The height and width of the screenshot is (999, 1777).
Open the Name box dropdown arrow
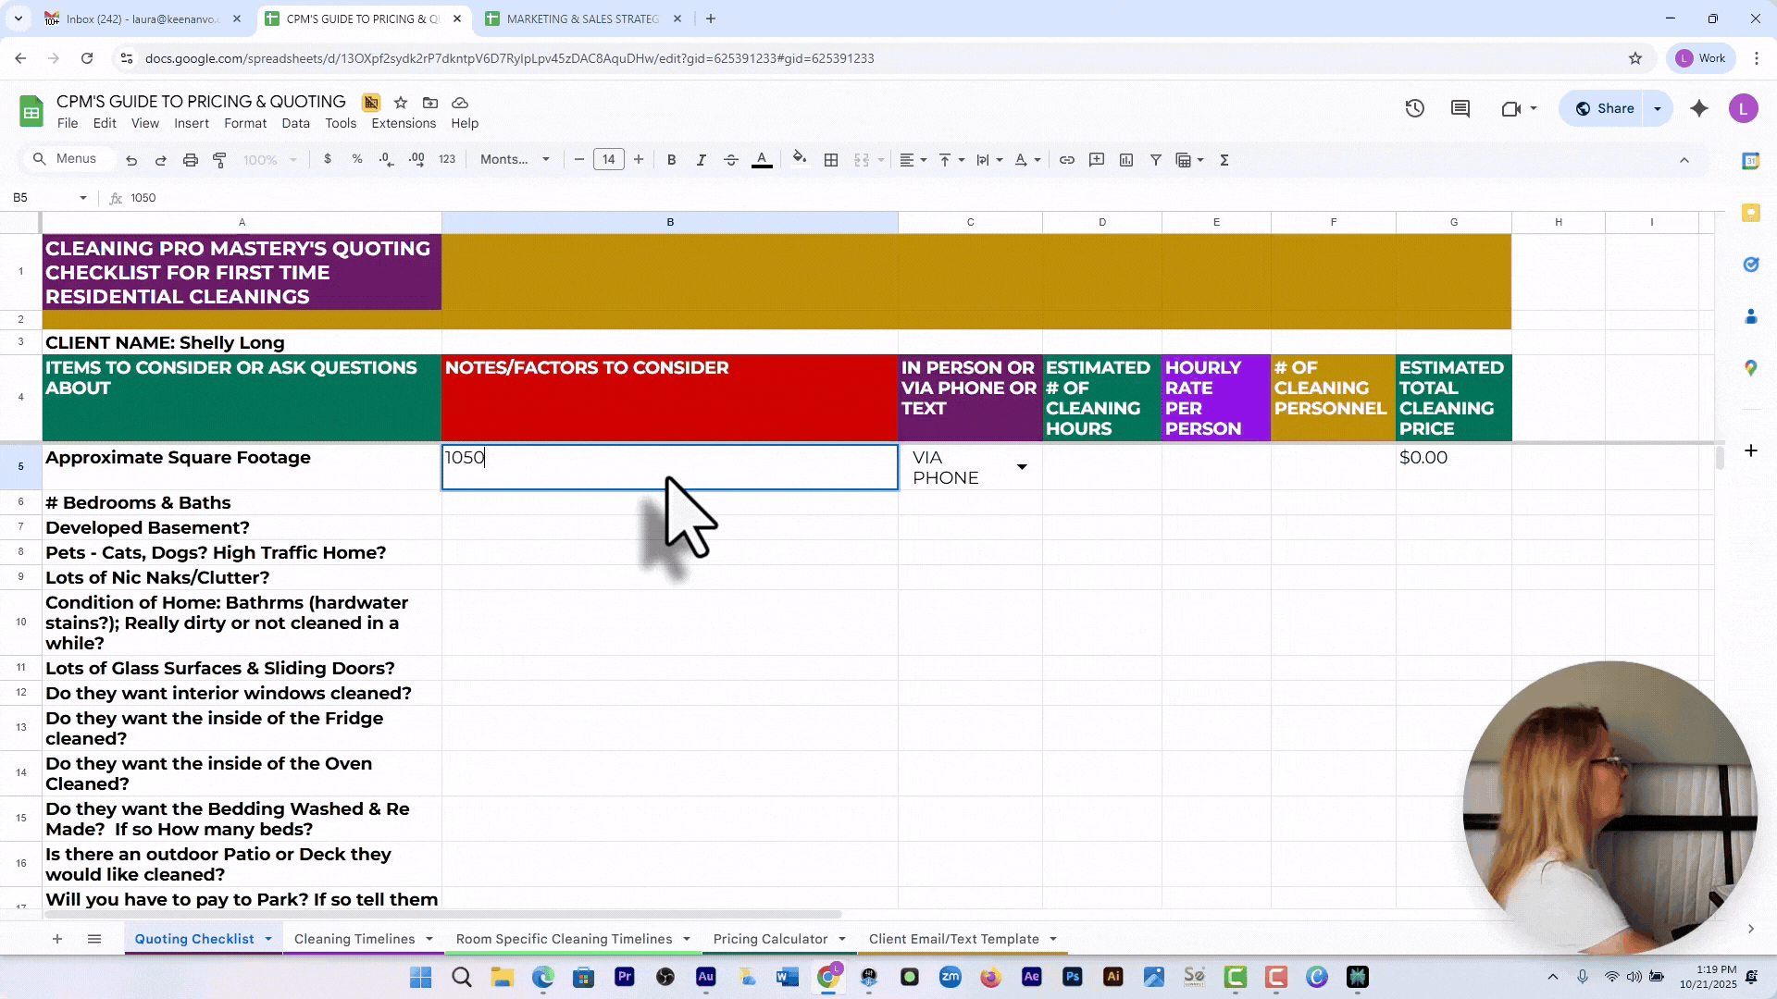pyautogui.click(x=82, y=198)
